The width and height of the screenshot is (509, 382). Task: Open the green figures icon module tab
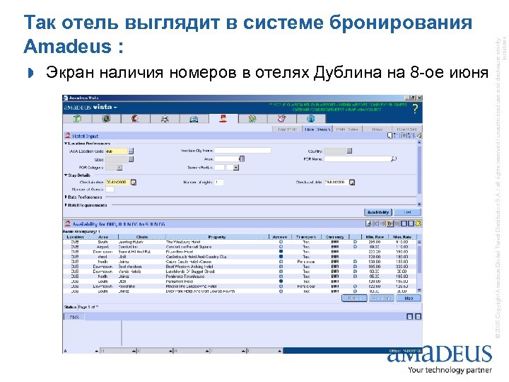252,119
